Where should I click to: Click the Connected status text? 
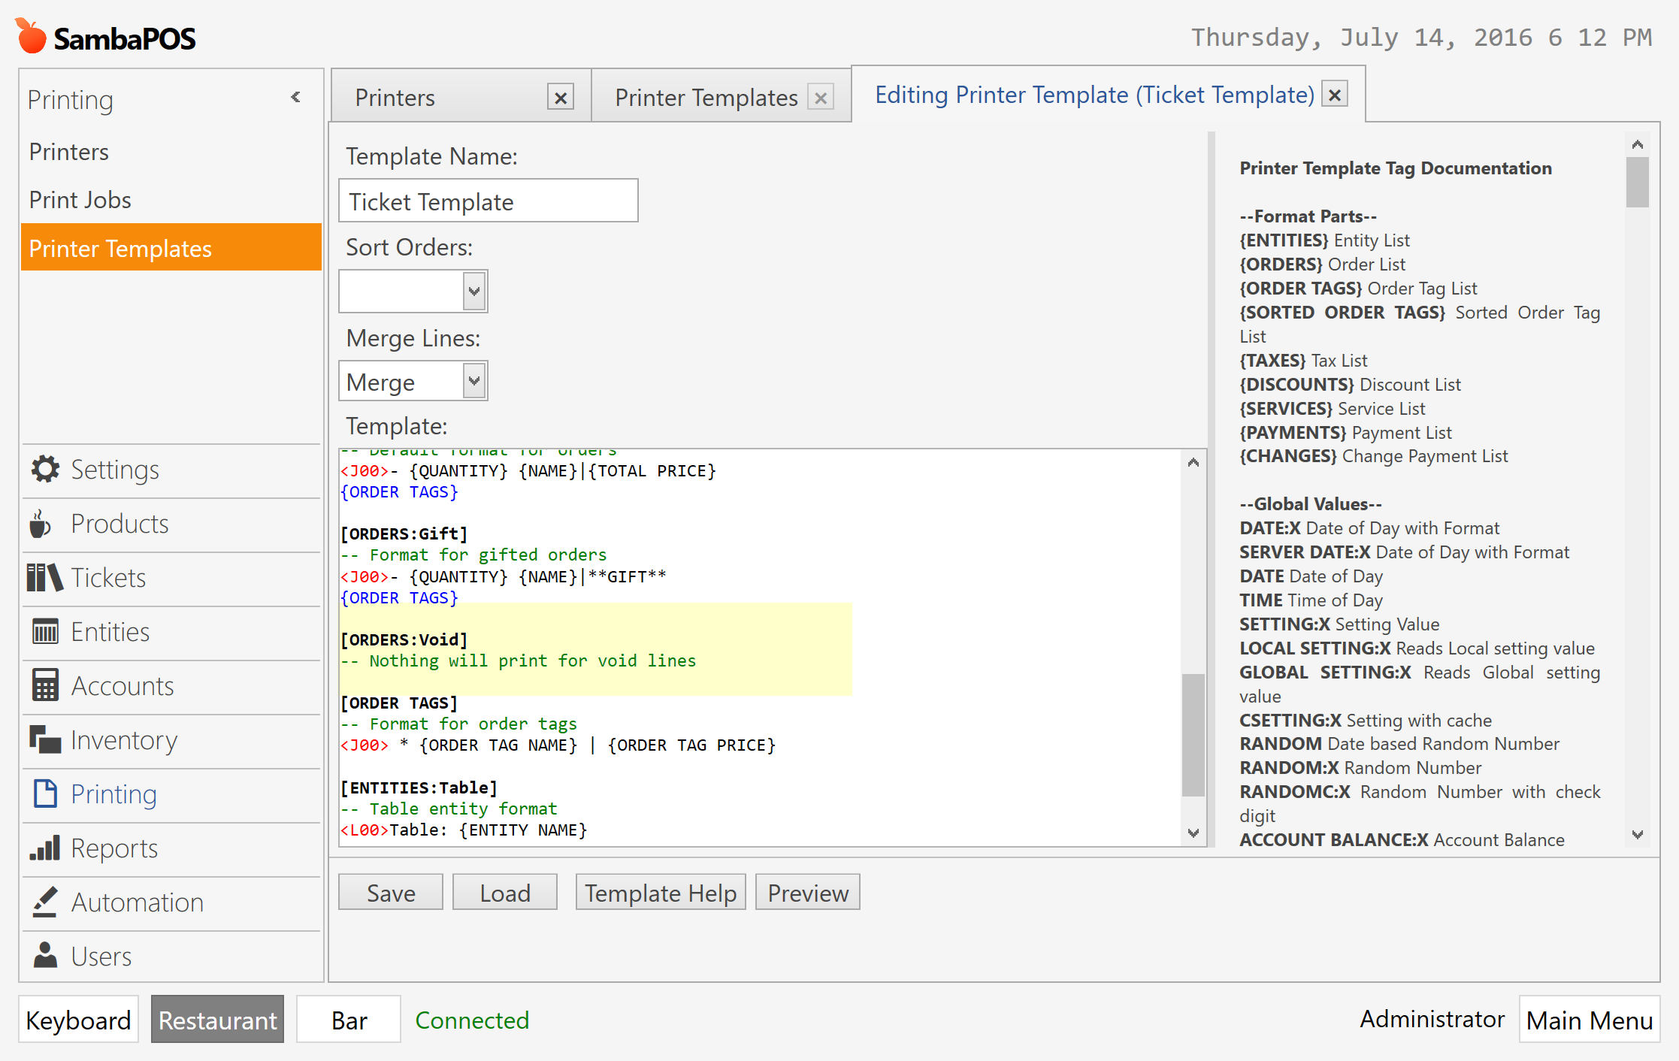[x=472, y=1020]
